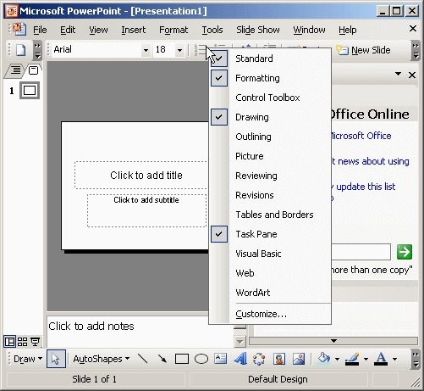This screenshot has height=391, width=424.
Task: Apply Fill Color bucket icon
Action: (324, 359)
